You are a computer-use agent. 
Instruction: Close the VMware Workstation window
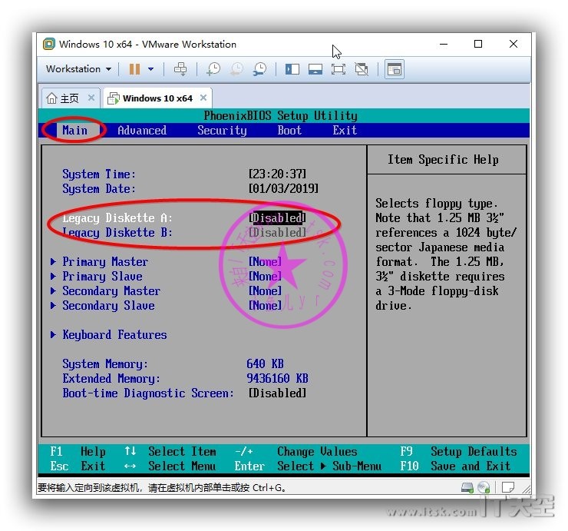[514, 44]
